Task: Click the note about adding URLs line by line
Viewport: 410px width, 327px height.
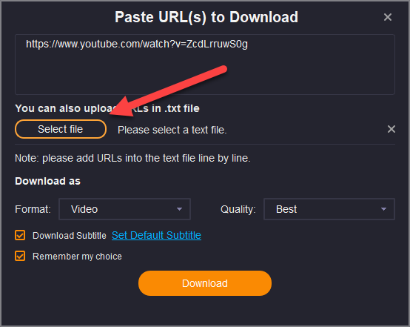Action: [132, 158]
